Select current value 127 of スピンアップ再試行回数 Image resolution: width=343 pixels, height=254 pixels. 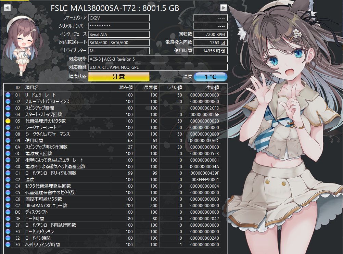[129, 147]
